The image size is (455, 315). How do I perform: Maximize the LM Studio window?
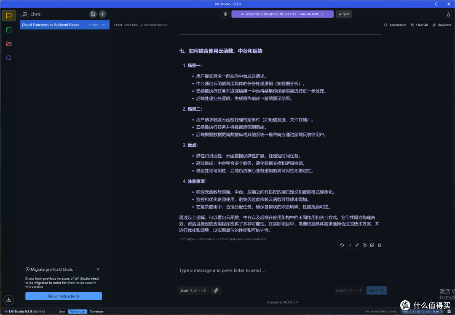click(437, 4)
